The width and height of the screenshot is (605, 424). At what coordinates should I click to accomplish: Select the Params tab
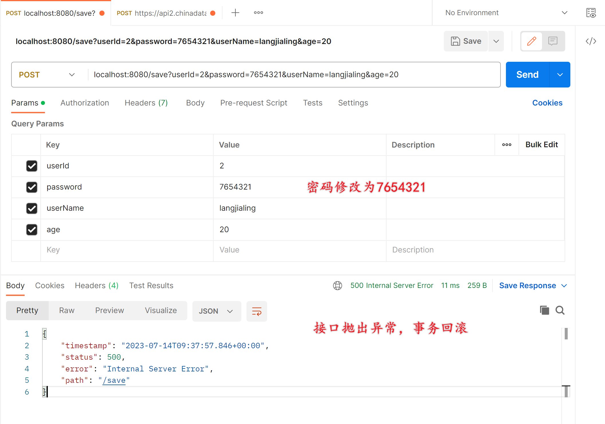point(28,103)
